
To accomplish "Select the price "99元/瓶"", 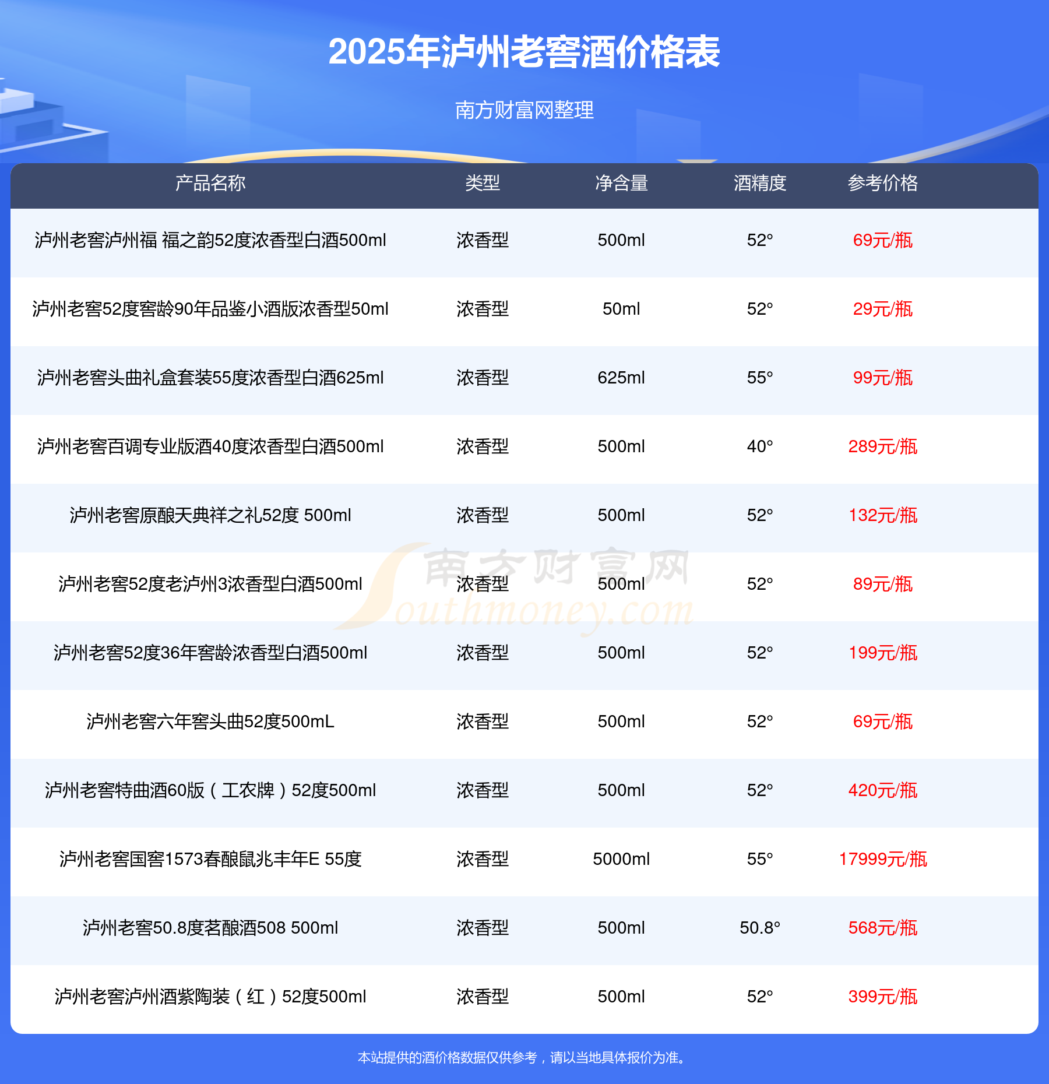I will point(883,378).
